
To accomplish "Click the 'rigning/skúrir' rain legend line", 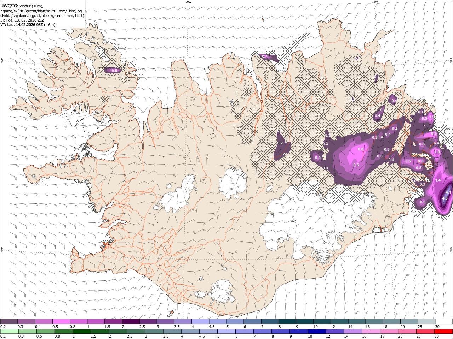I will tap(41, 11).
